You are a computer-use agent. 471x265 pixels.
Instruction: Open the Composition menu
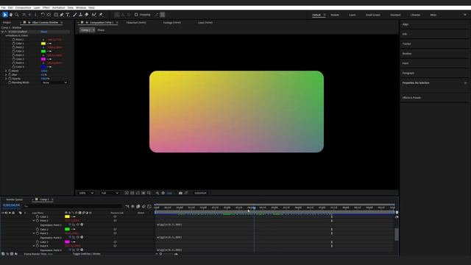[x=23, y=7]
